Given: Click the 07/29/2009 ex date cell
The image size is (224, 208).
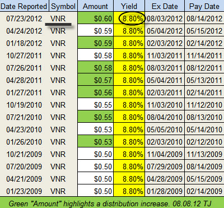Looking at the screenshot, I should pyautogui.click(x=165, y=167).
